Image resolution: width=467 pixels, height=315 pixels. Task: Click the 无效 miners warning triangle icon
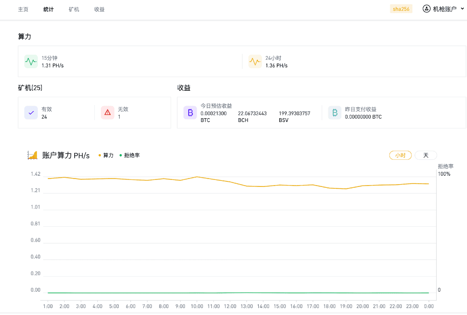pos(107,113)
